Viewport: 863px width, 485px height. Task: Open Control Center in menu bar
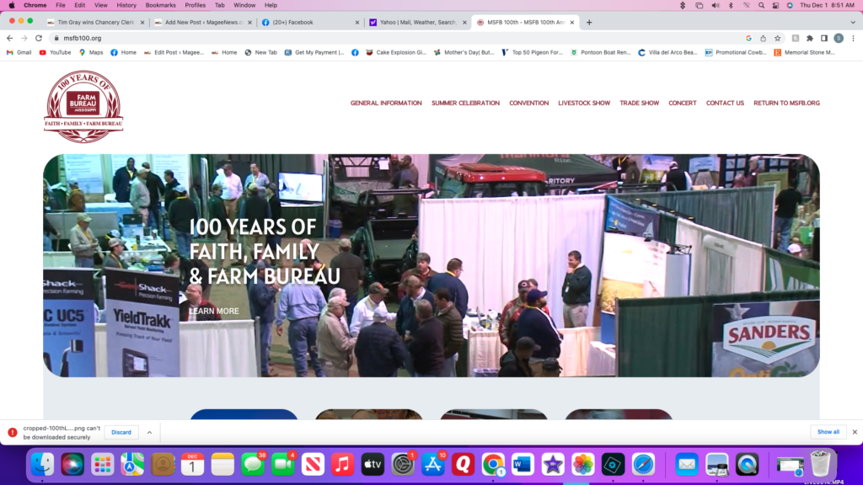775,5
